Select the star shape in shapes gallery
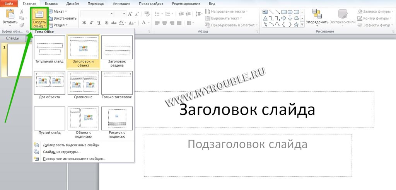The image size is (396, 190). point(296,25)
